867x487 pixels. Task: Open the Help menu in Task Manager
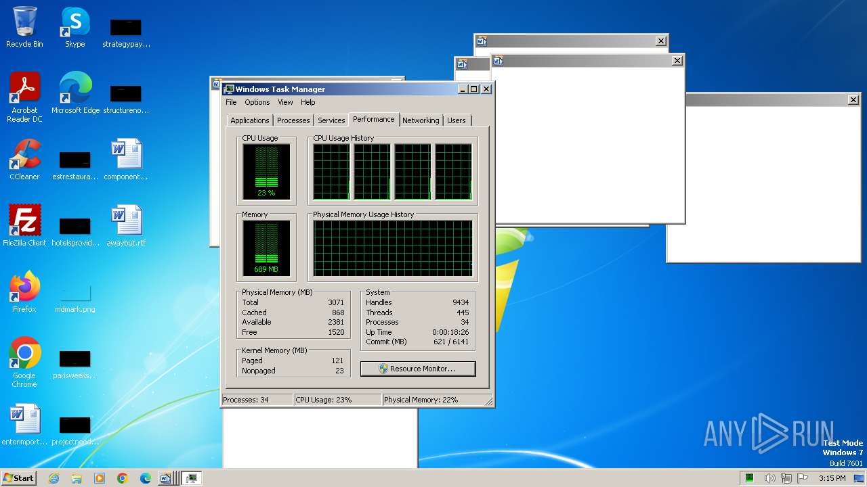308,102
